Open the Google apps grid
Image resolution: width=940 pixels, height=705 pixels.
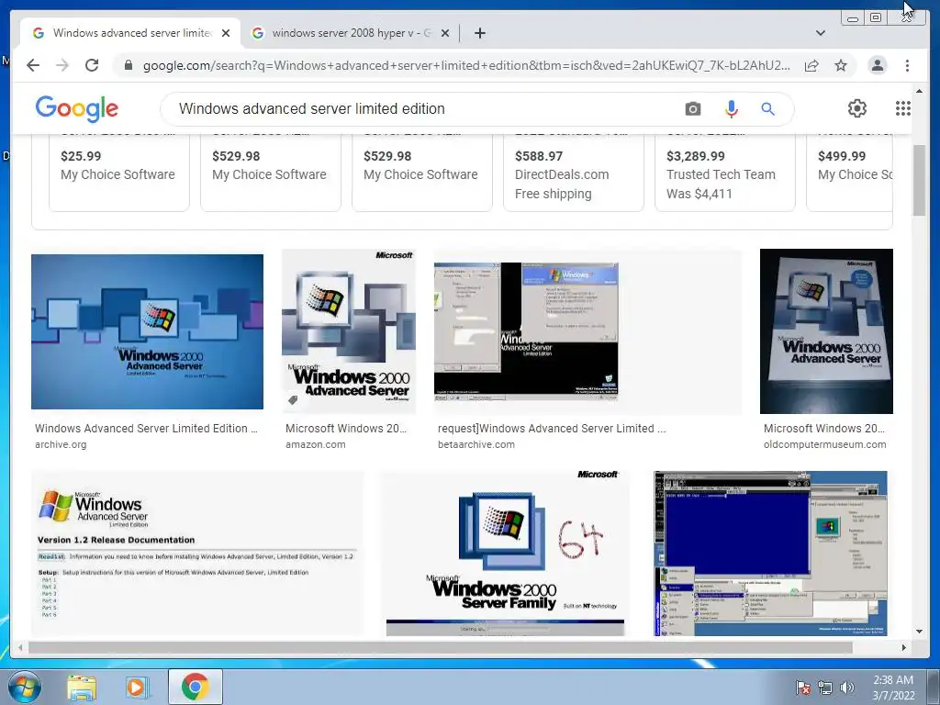click(x=903, y=108)
